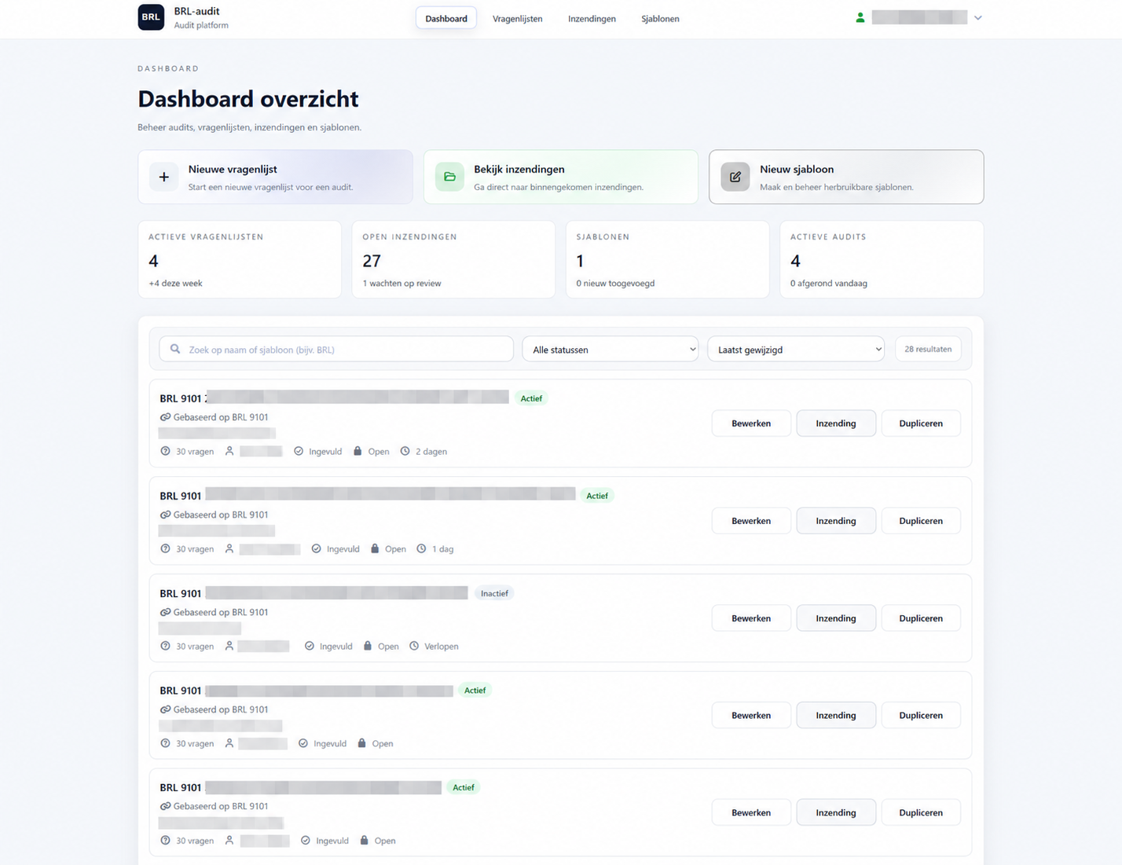Click the lock icon in the 1 dag row

click(x=375, y=548)
